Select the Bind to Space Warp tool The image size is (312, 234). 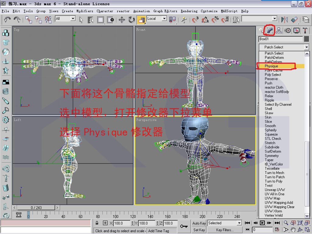click(x=48, y=20)
